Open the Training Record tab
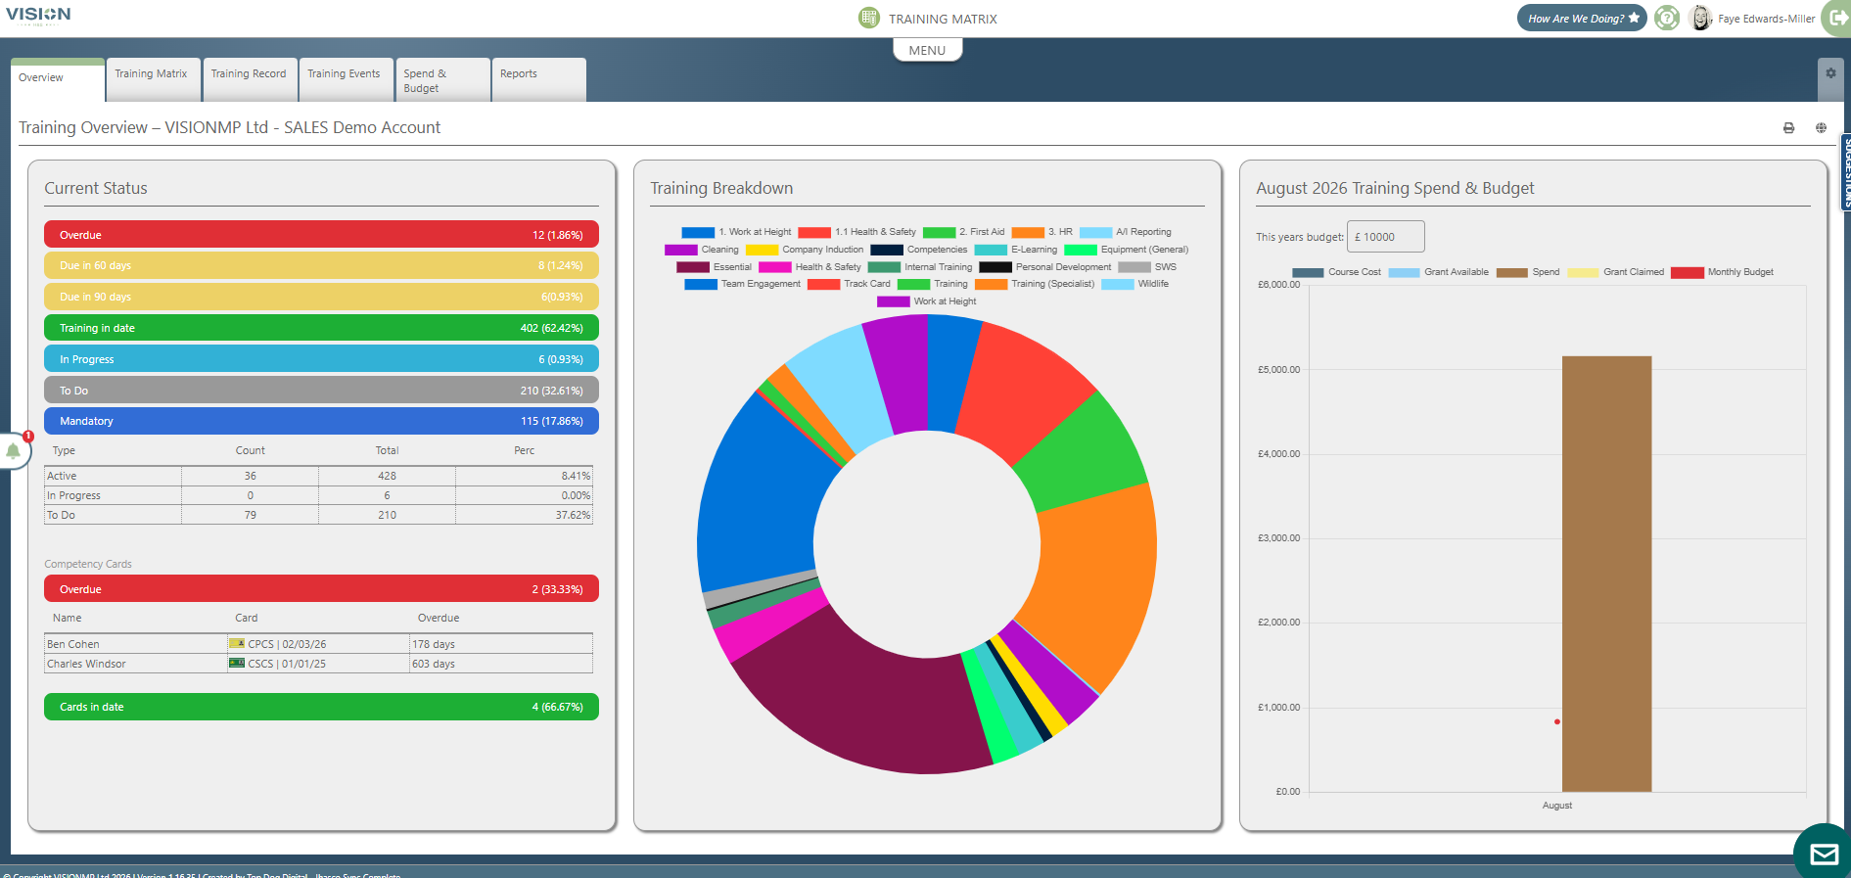Image resolution: width=1851 pixels, height=878 pixels. coord(250,79)
